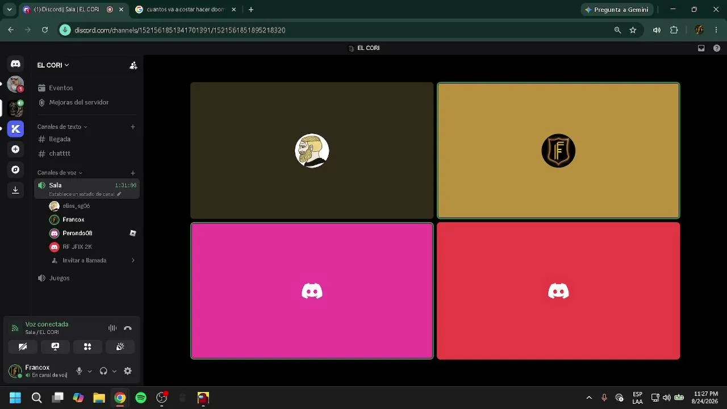Open microphone input options arrow

click(x=89, y=372)
